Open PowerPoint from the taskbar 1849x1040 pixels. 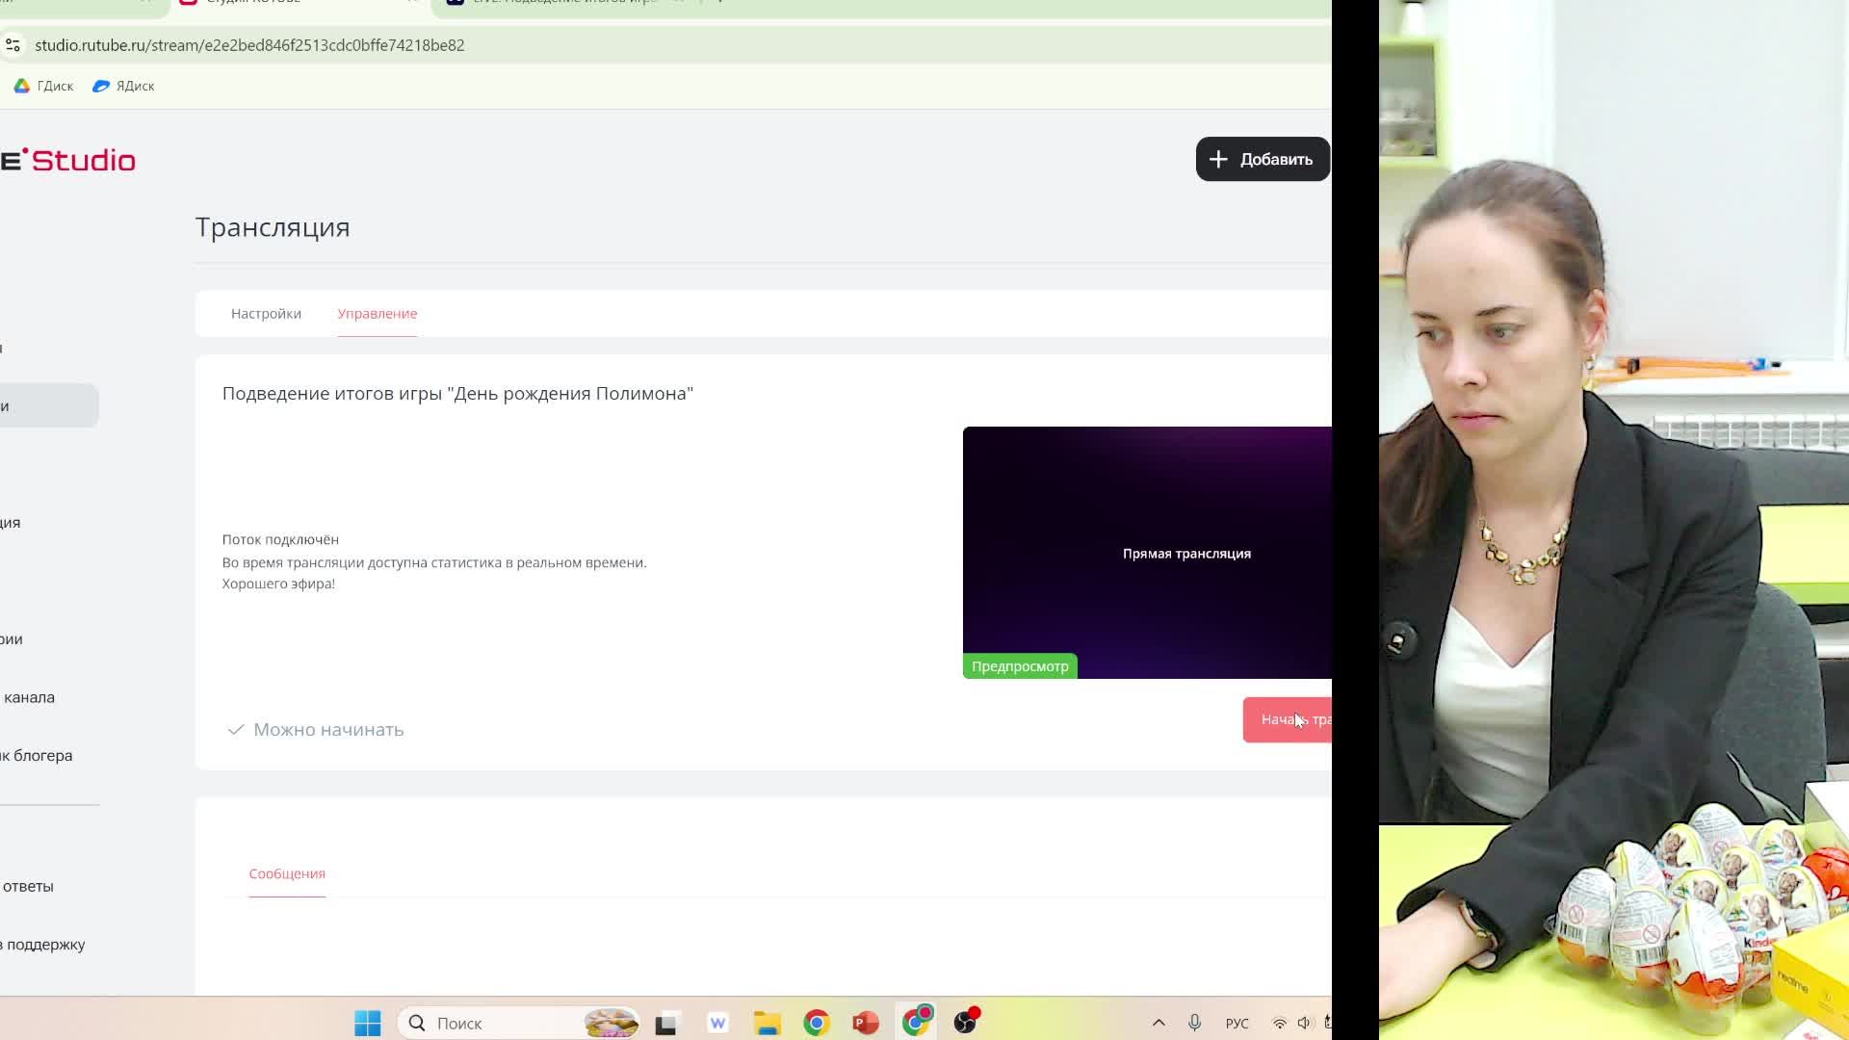point(865,1023)
